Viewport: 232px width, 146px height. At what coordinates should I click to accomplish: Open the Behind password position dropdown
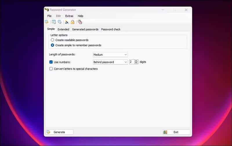pos(110,62)
